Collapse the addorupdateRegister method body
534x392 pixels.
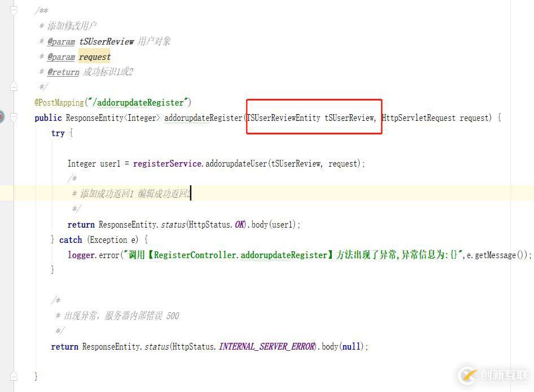[14, 117]
